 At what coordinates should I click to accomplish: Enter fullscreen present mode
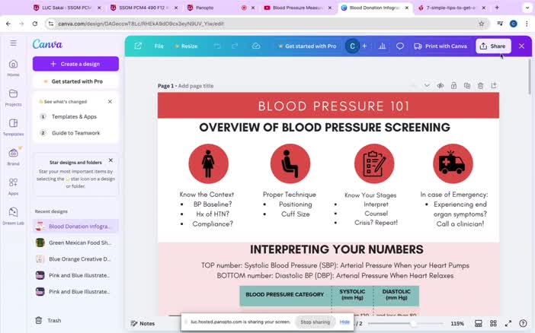508,323
